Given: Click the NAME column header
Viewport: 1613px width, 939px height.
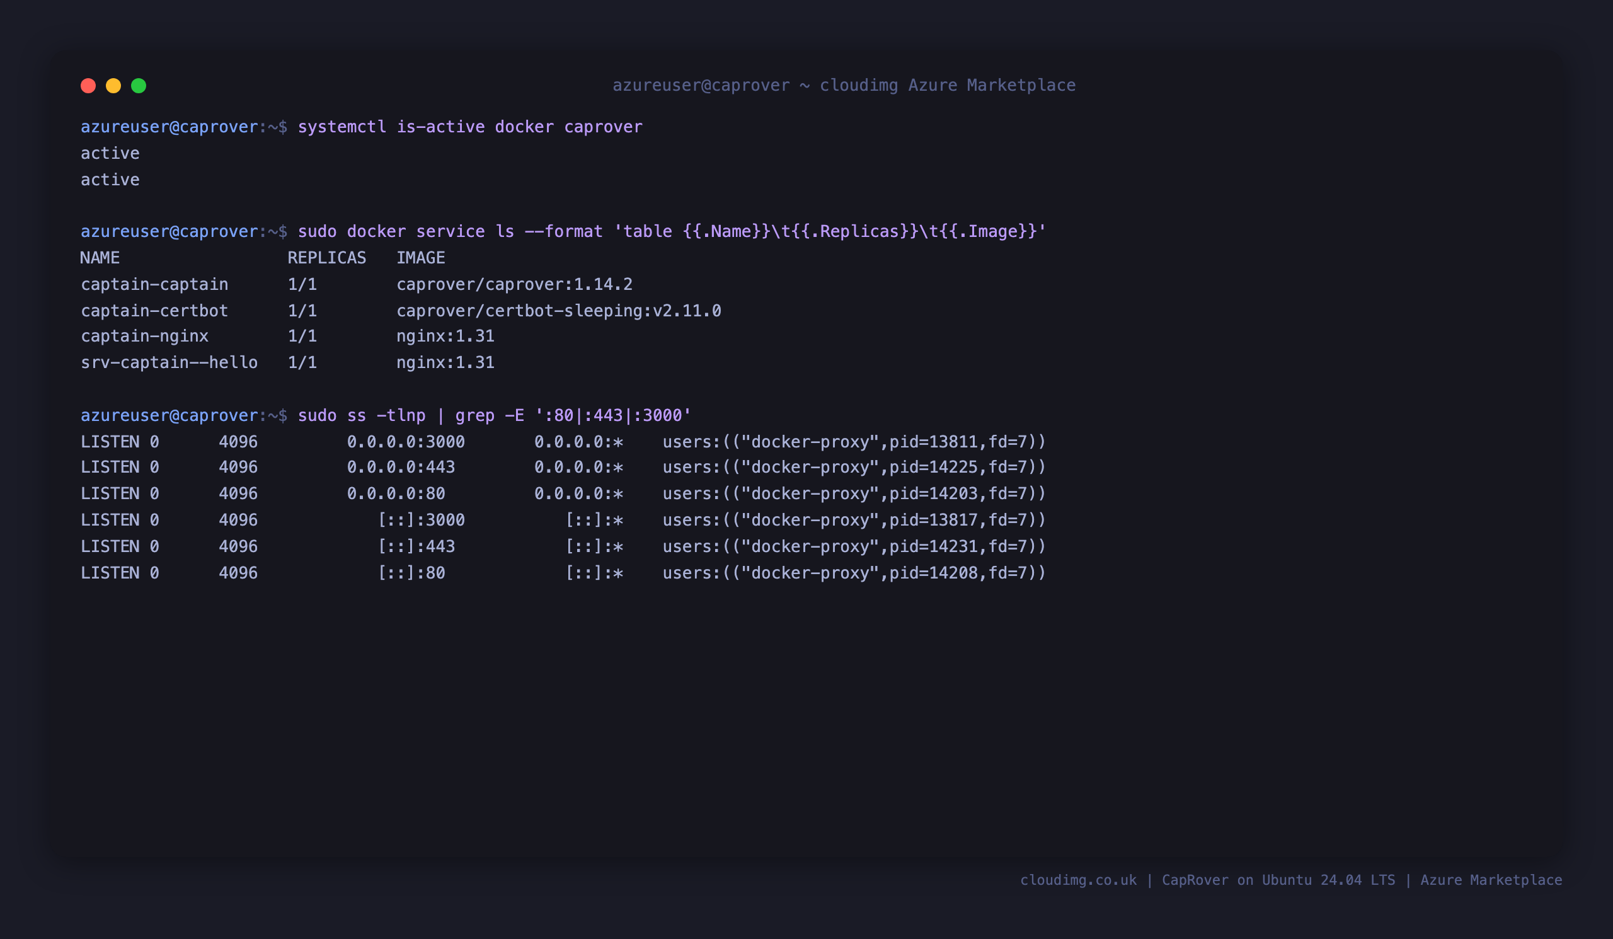Looking at the screenshot, I should click(100, 258).
